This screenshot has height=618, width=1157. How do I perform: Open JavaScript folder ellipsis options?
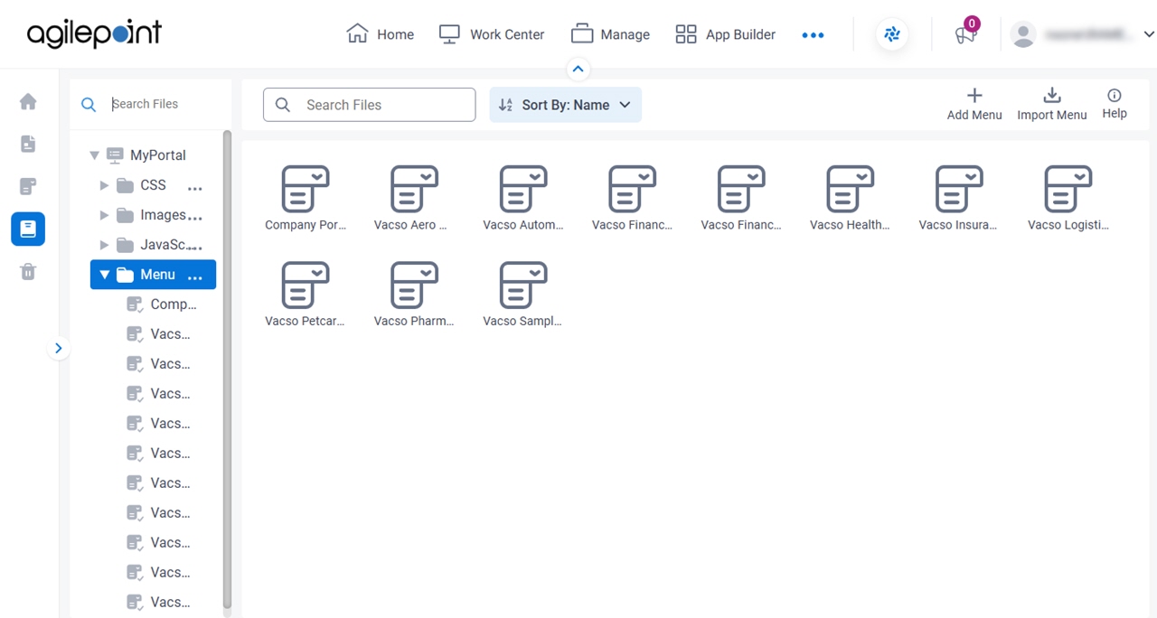pos(194,248)
